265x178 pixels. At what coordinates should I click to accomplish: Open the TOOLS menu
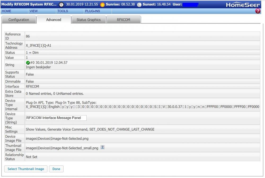pos(63,11)
